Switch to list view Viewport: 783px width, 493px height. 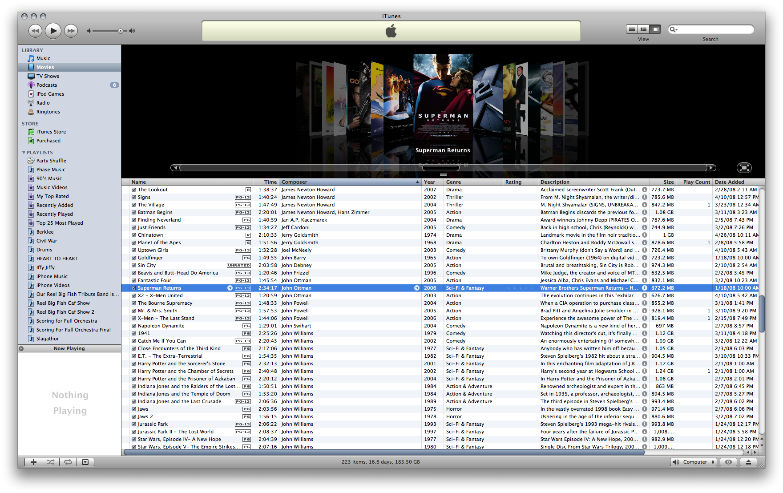point(632,29)
